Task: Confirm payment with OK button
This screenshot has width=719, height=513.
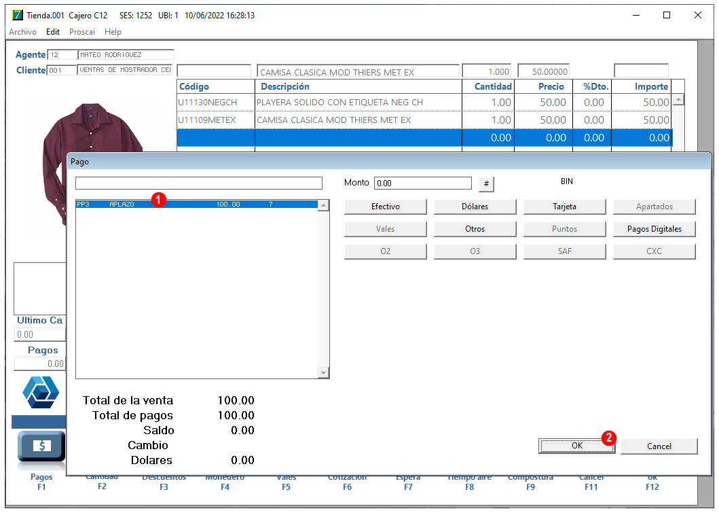Action: [577, 446]
